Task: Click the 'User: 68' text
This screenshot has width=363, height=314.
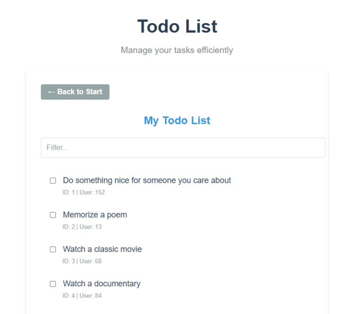Action: [91, 261]
